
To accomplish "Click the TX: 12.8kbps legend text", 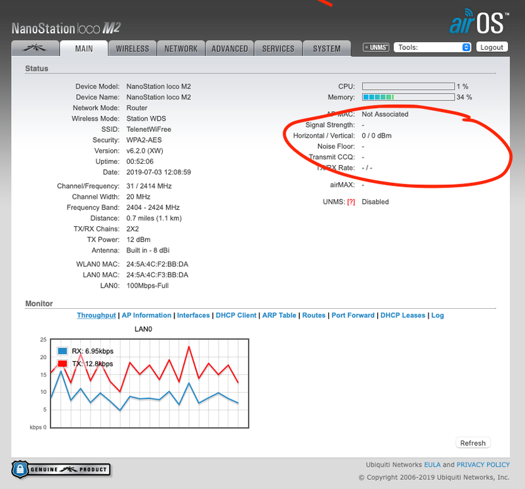I will tap(93, 364).
